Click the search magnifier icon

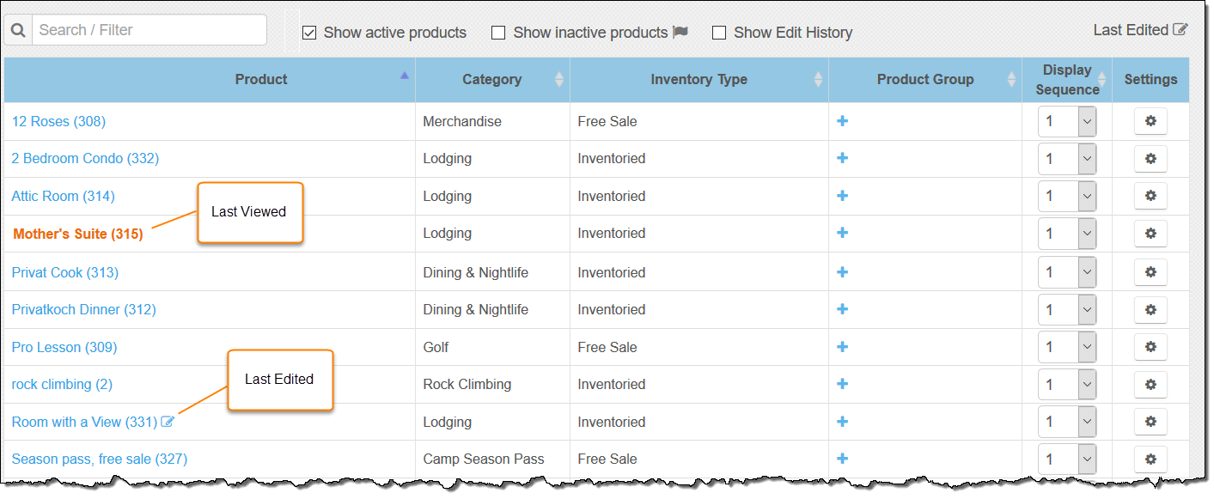17,30
